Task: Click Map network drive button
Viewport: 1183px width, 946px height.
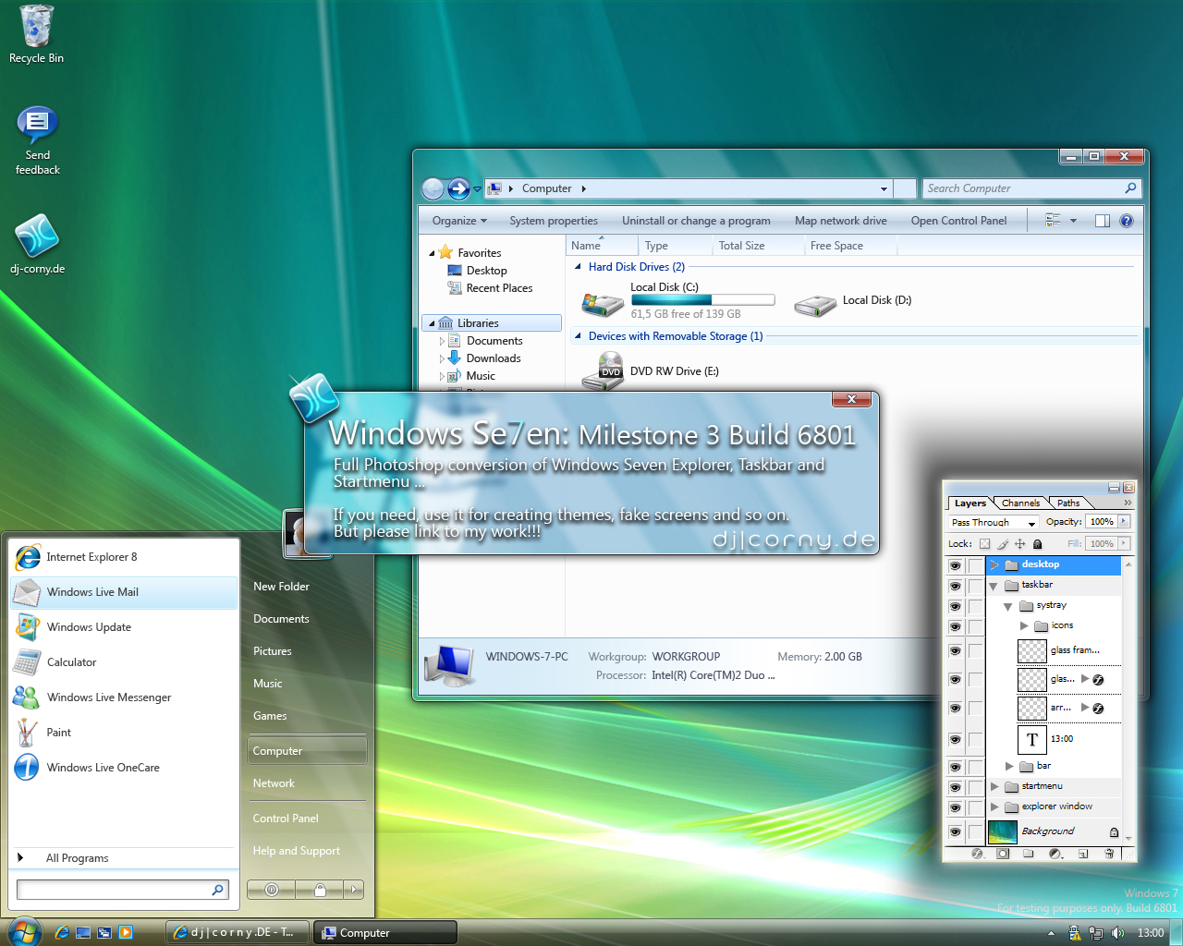Action: pos(841,221)
